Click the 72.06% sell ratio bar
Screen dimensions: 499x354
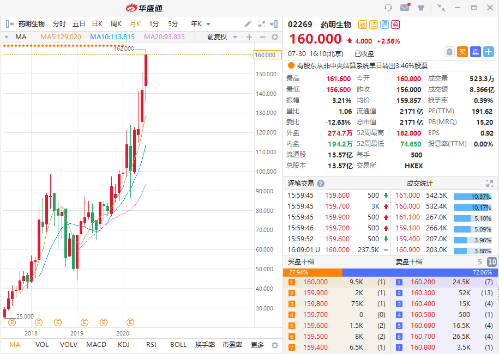click(x=420, y=272)
